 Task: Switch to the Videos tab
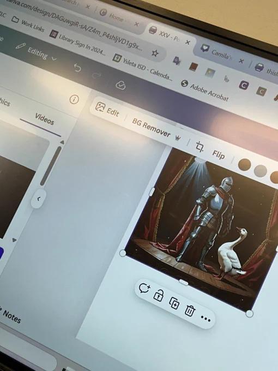coord(45,119)
